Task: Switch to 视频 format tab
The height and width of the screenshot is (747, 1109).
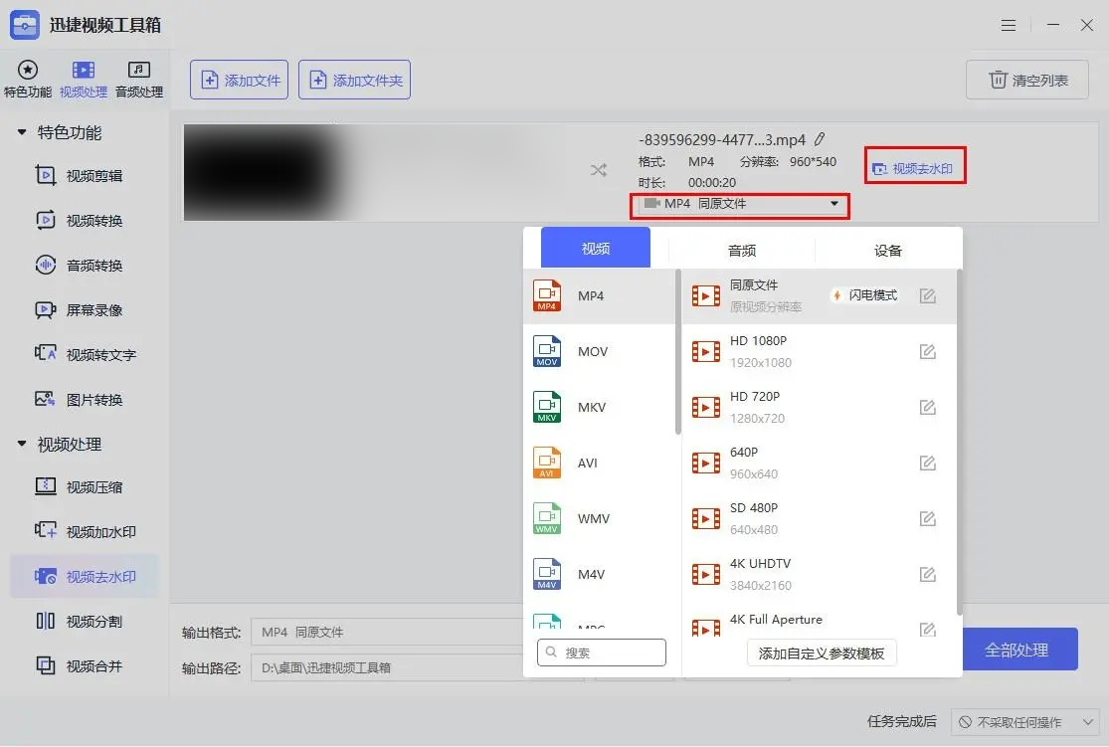Action: click(x=596, y=249)
